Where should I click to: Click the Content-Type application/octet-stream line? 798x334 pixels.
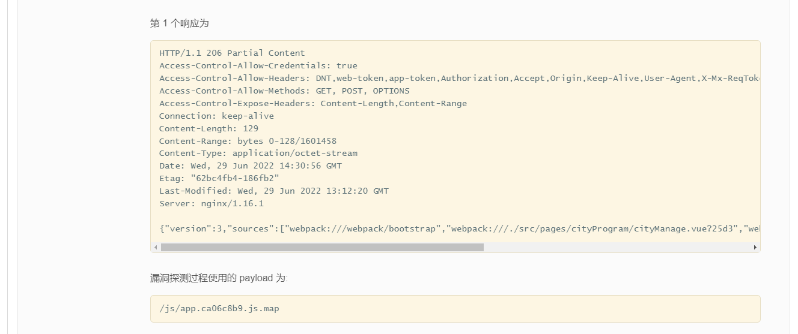(x=258, y=153)
